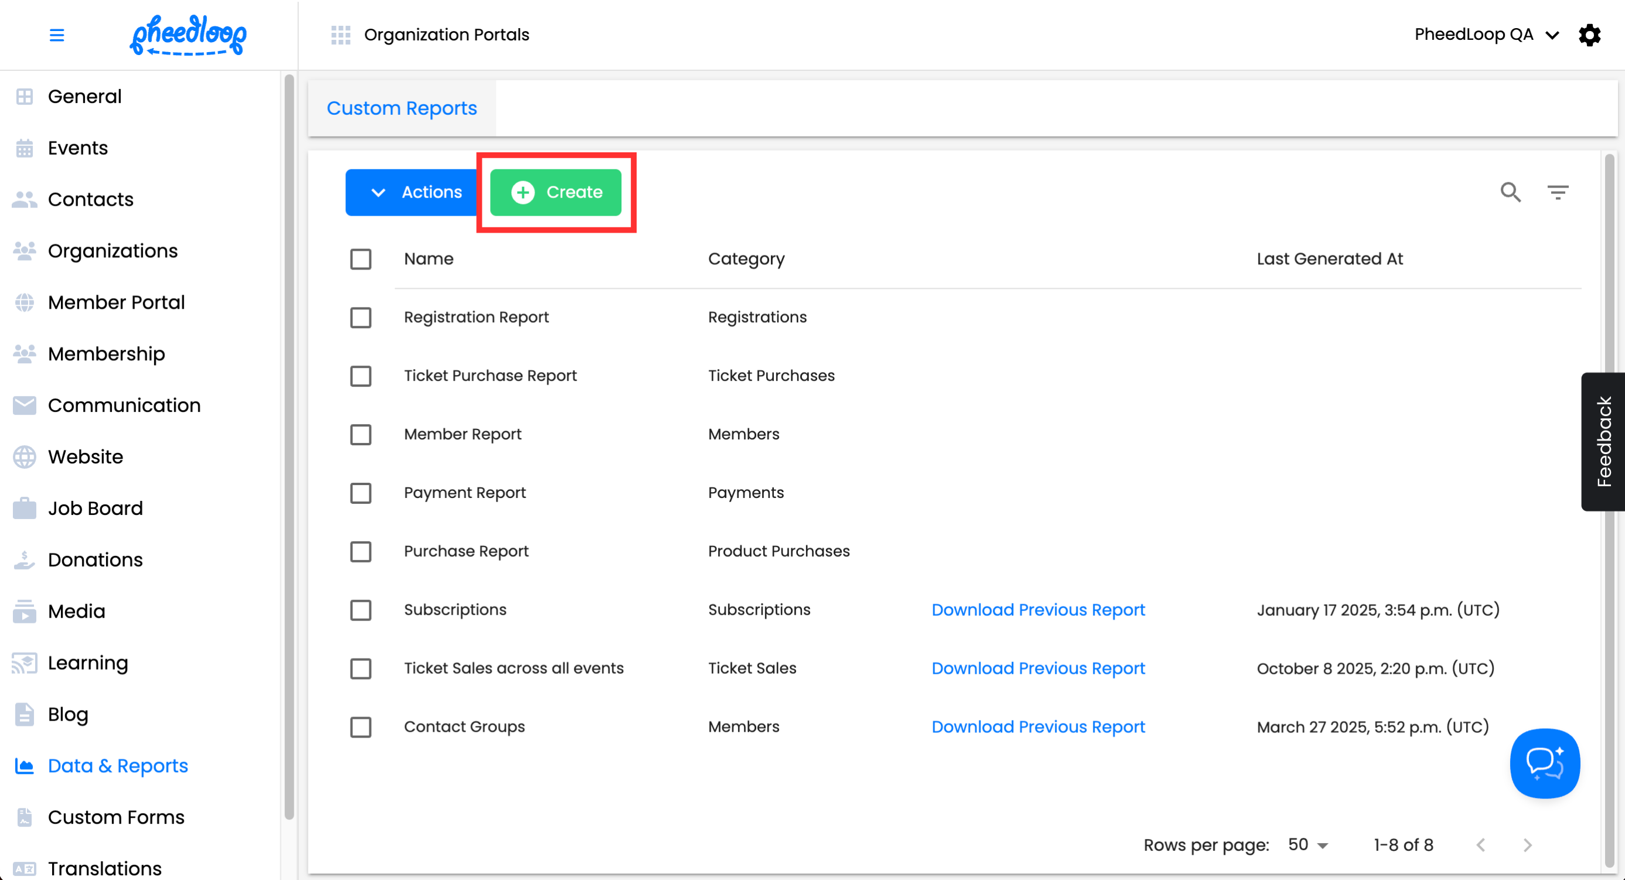Screen dimensions: 1625x880
Task: Open Membership in sidebar
Action: tap(106, 354)
